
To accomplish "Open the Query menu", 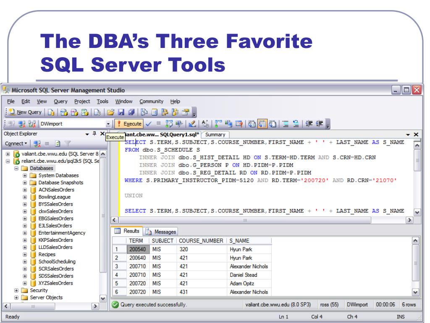I will [60, 101].
